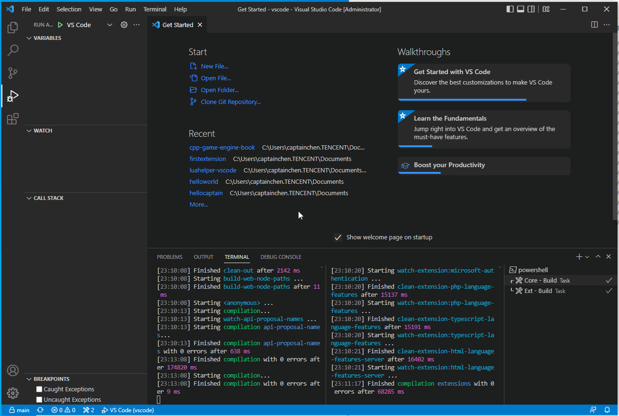
Task: Click the Open File... link
Action: (x=216, y=78)
